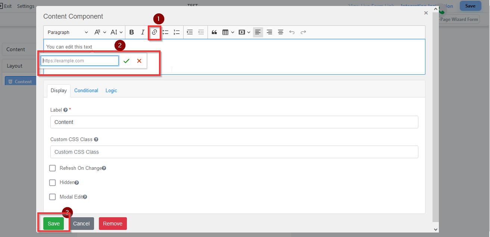The width and height of the screenshot is (490, 237).
Task: Click the Bold formatting icon
Action: coord(131,32)
